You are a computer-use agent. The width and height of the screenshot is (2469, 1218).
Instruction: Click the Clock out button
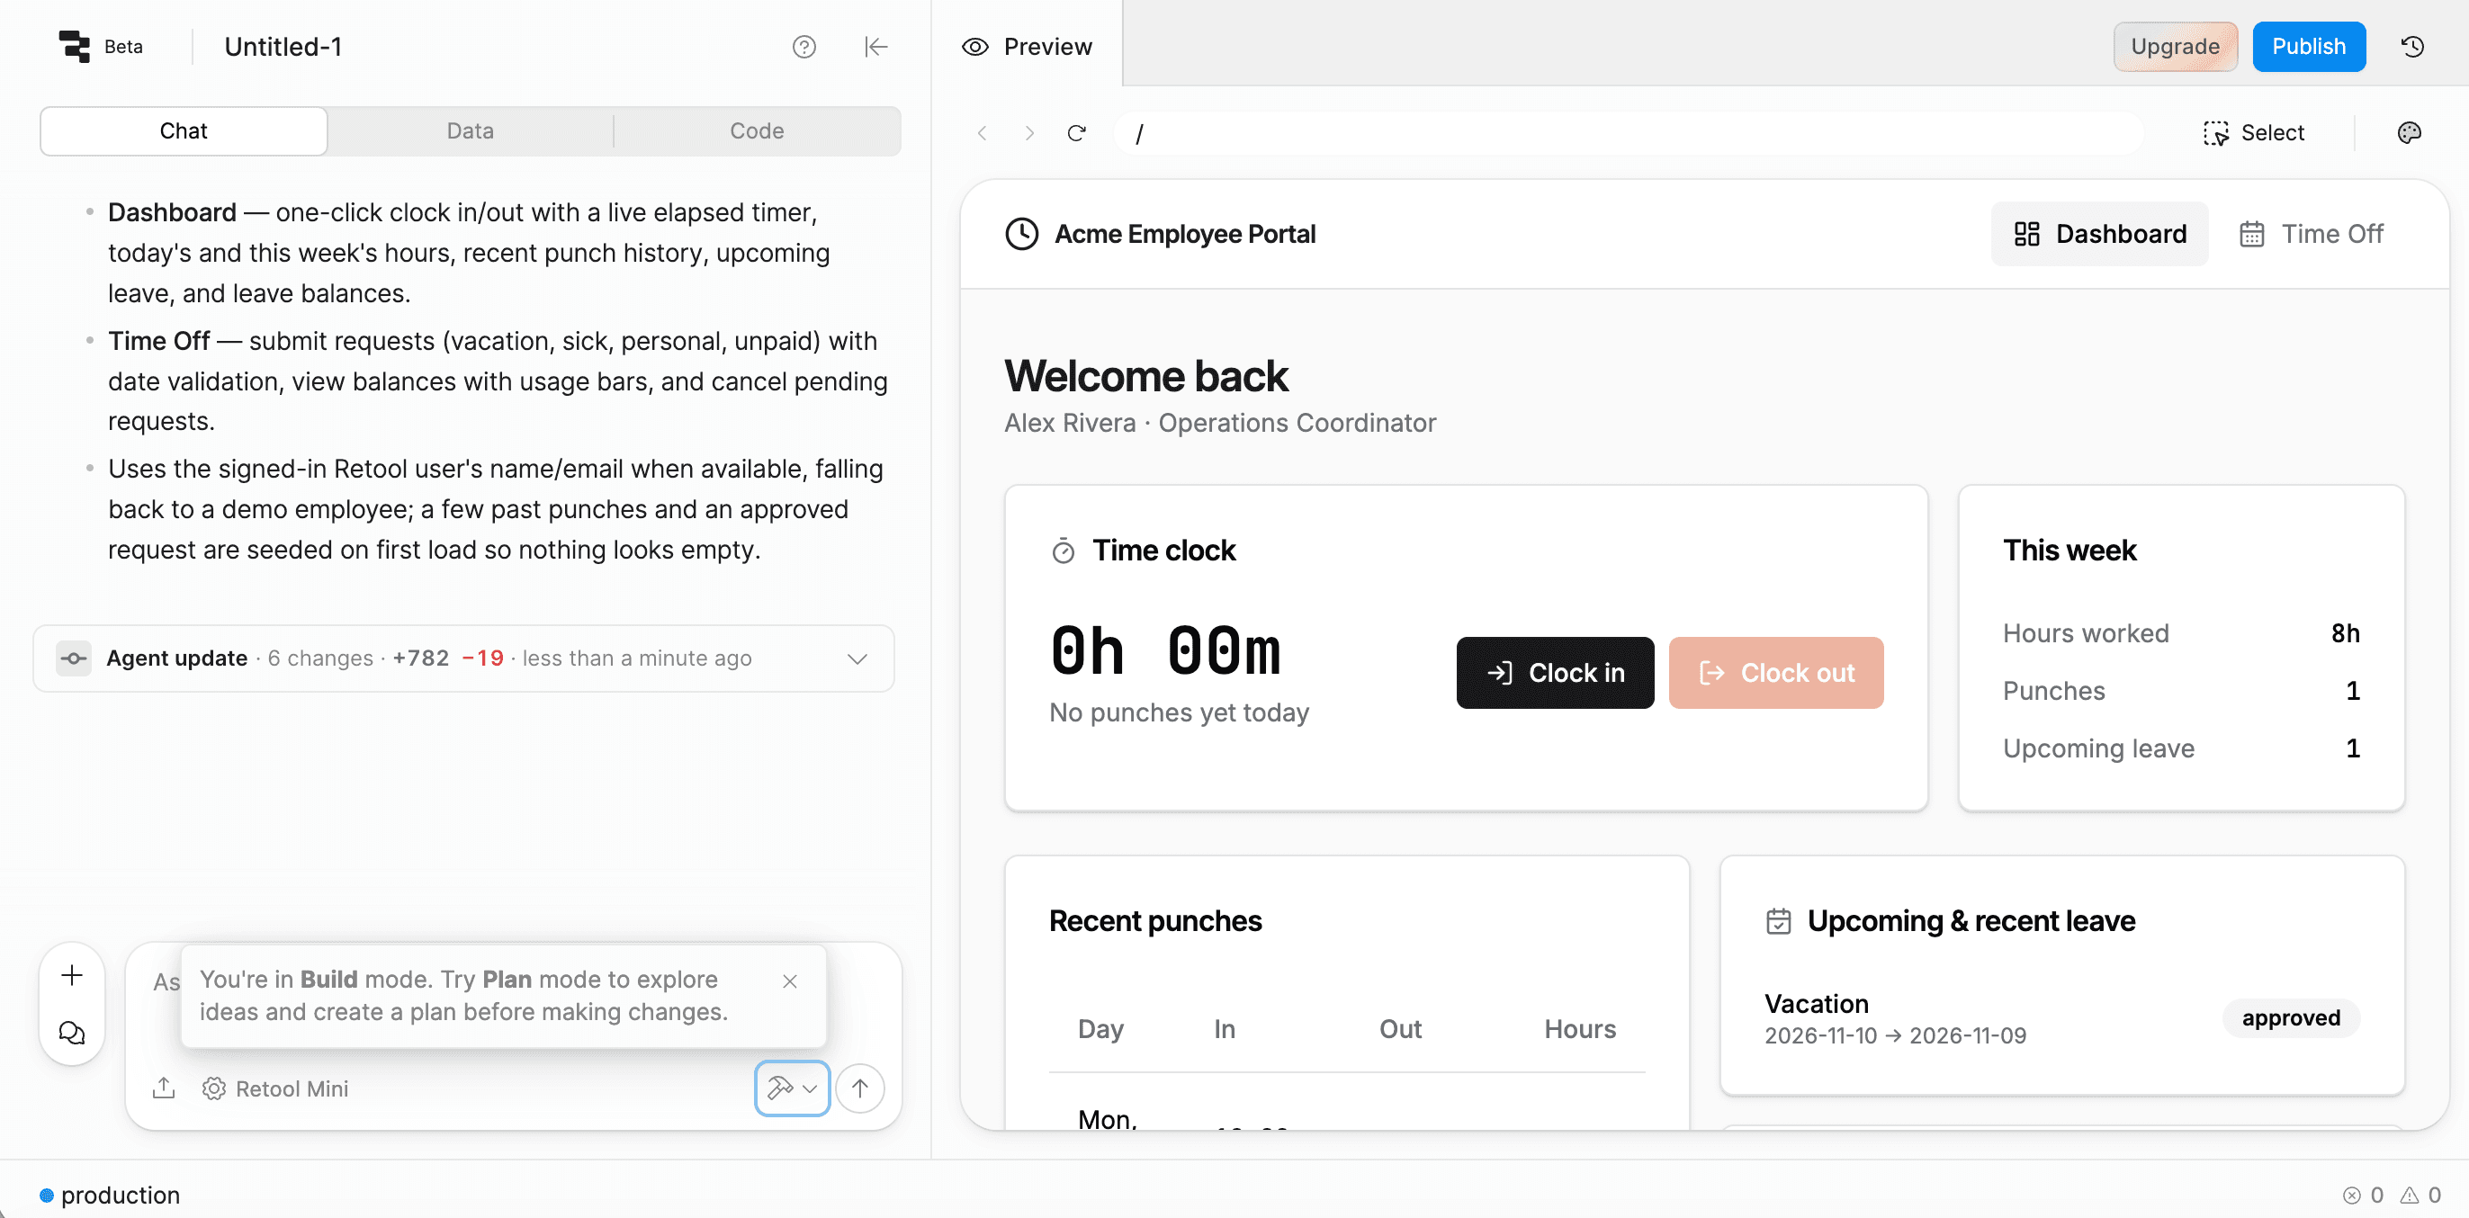click(1775, 673)
